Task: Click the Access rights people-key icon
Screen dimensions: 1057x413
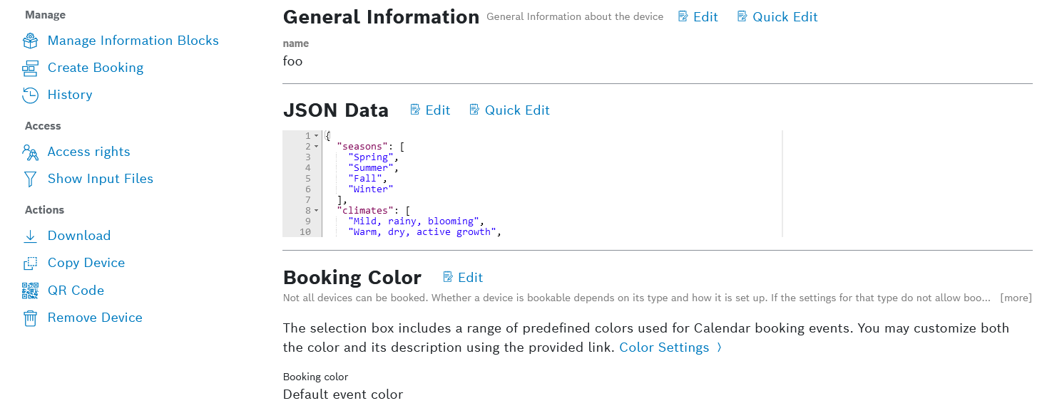Action: click(30, 152)
